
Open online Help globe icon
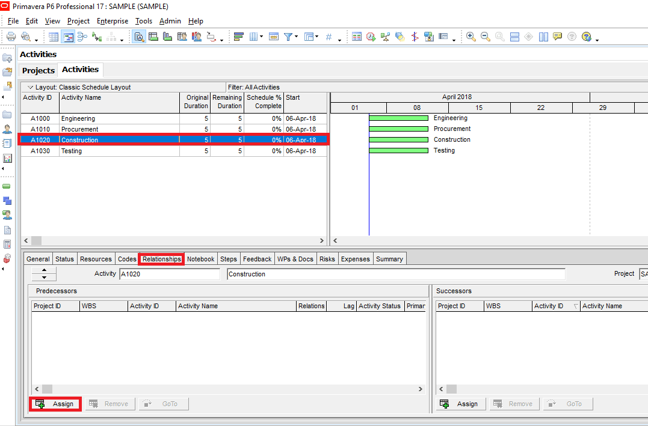coord(586,37)
